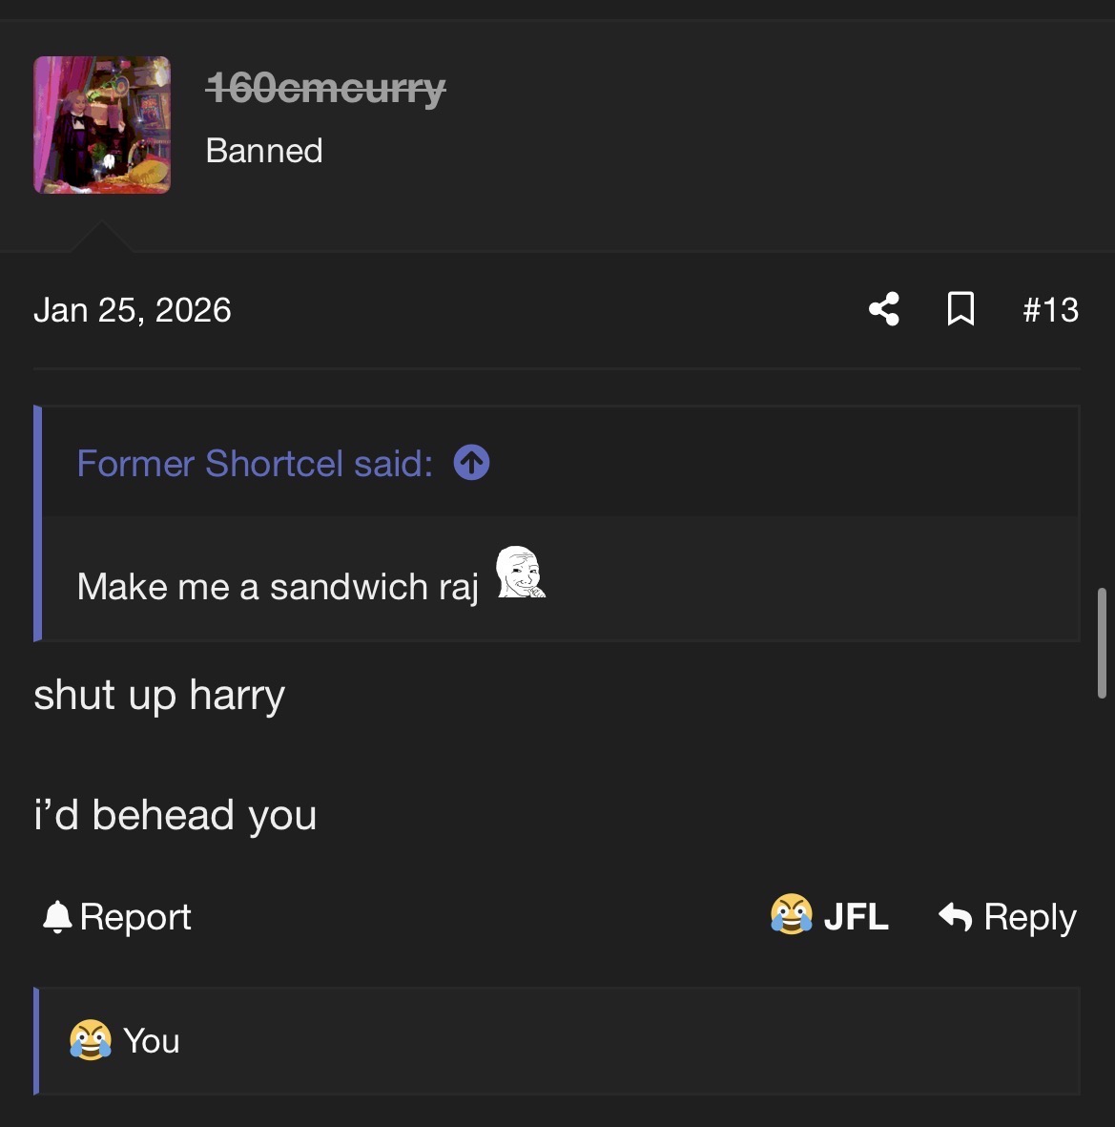Show reaction list via "You" link

click(152, 1041)
